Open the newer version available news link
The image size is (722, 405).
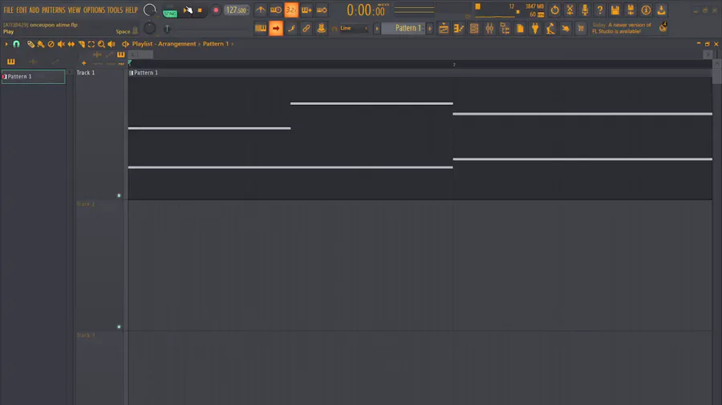coord(622,28)
